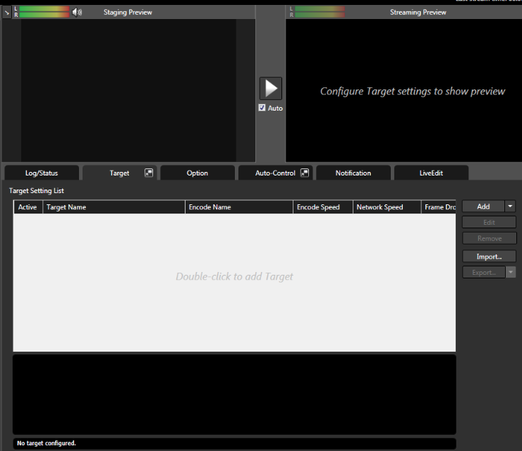Sort by the Target Name column header
Viewport: 522px width, 451px height.
[x=114, y=207]
